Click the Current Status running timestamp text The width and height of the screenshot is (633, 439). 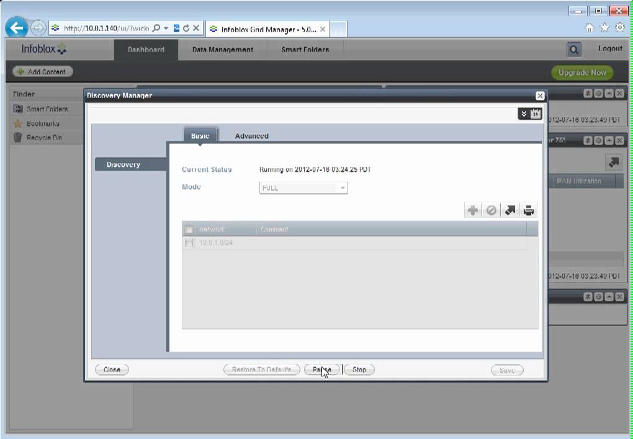tap(315, 169)
